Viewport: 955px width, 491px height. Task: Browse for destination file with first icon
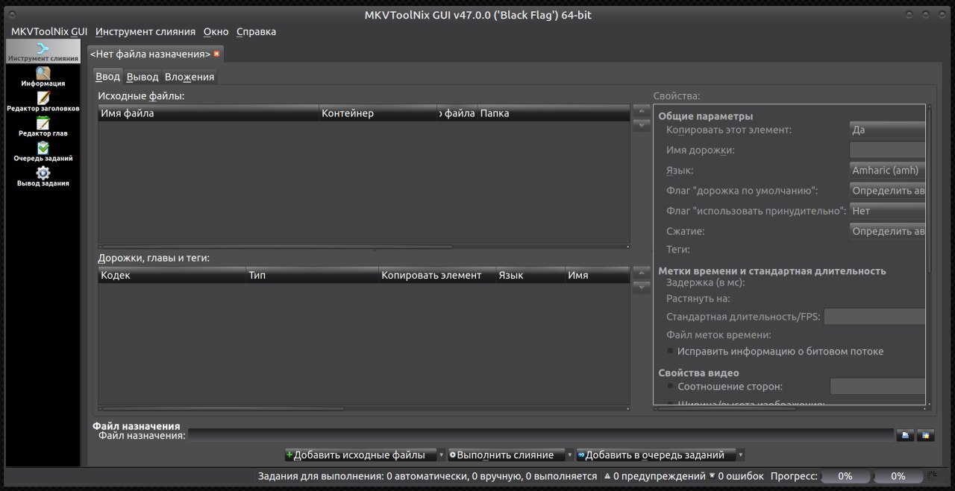(x=906, y=435)
